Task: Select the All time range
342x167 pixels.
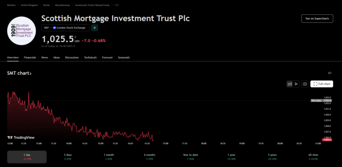Action: (313, 157)
